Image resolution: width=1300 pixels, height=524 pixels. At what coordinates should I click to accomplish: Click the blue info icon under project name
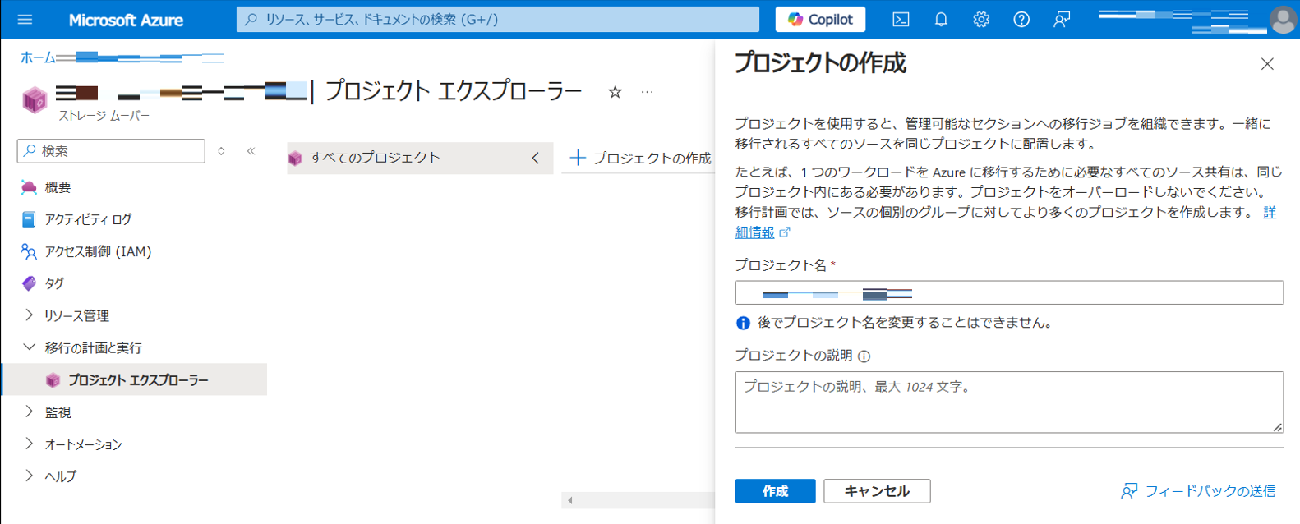(743, 323)
